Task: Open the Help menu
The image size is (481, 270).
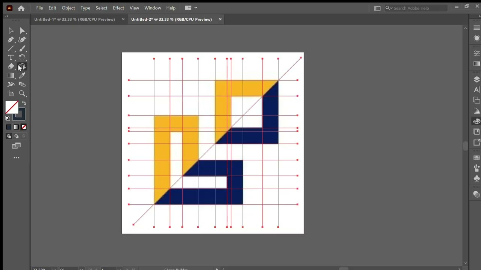Action: coord(171,8)
